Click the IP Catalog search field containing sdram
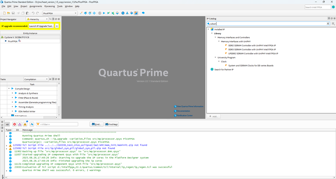Screen dimensions: 336x179 [x=268, y=24]
